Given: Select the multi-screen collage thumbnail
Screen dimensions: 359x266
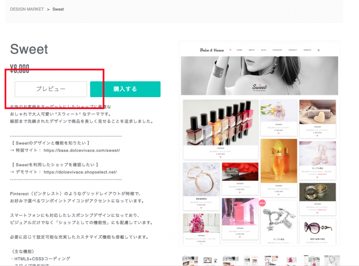Looking at the screenshot, I should 271,260.
